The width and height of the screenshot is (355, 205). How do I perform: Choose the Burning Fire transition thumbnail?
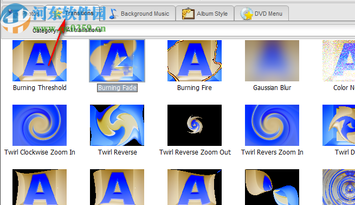click(x=195, y=61)
